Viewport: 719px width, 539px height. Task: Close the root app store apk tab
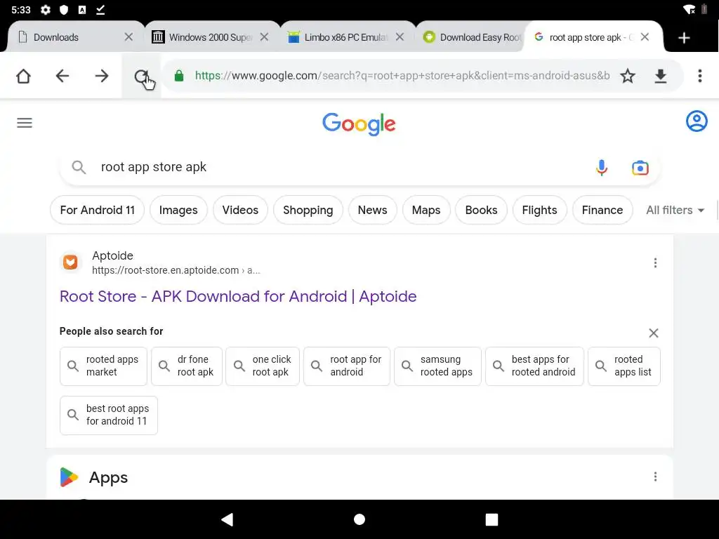[x=645, y=37]
